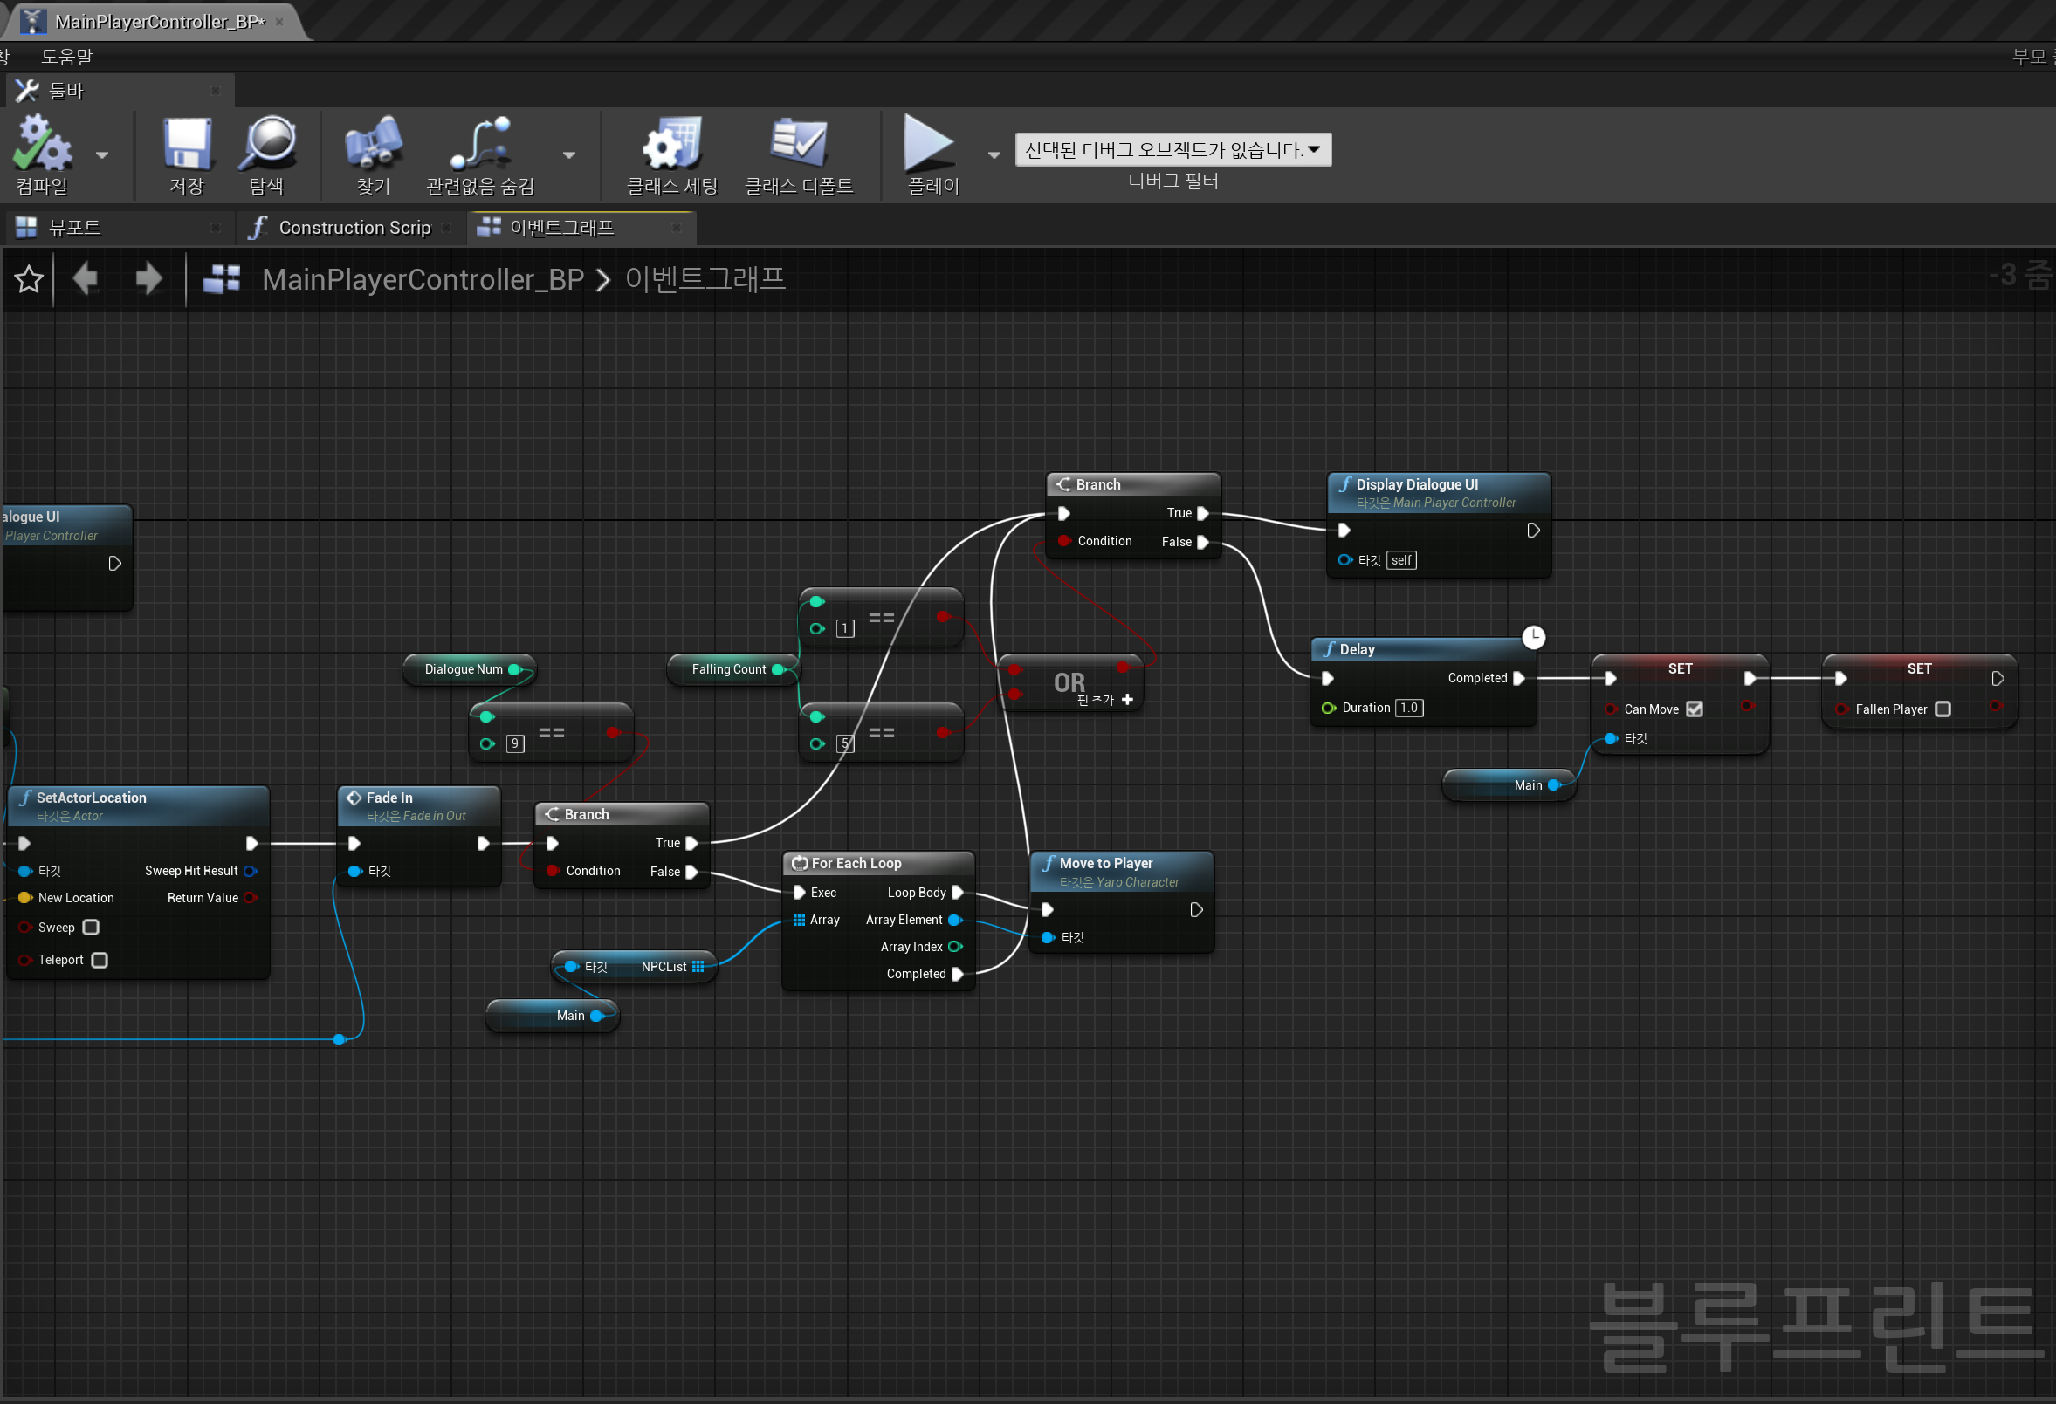Click the Delay Duration value field

(1408, 709)
